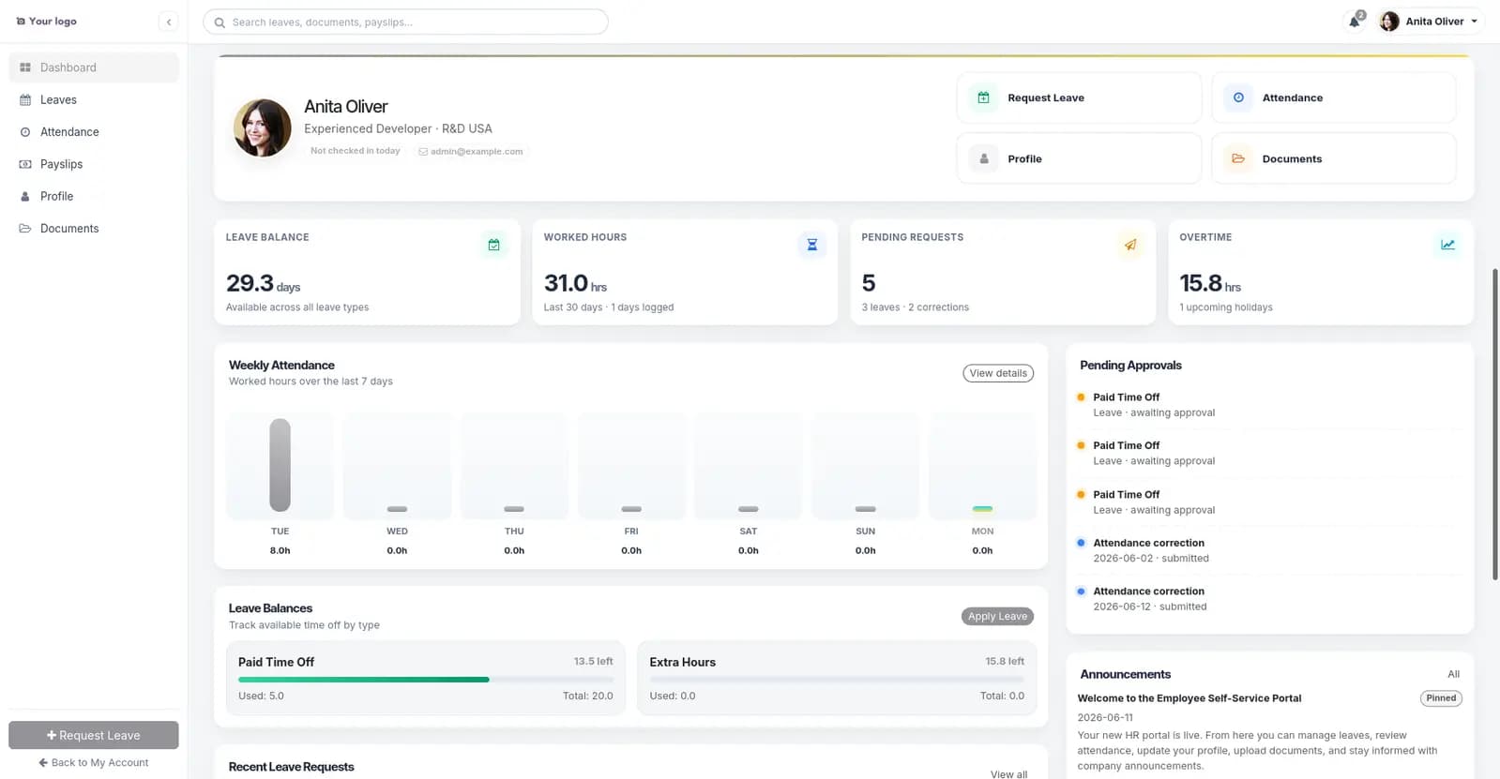Open Profile from the sidebar menu

coord(94,196)
